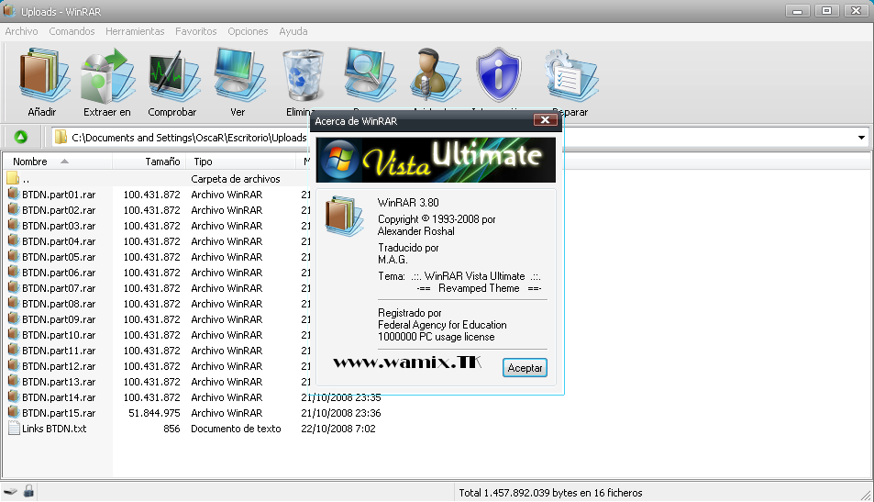Click the magnifier search toolbar icon

[369, 74]
